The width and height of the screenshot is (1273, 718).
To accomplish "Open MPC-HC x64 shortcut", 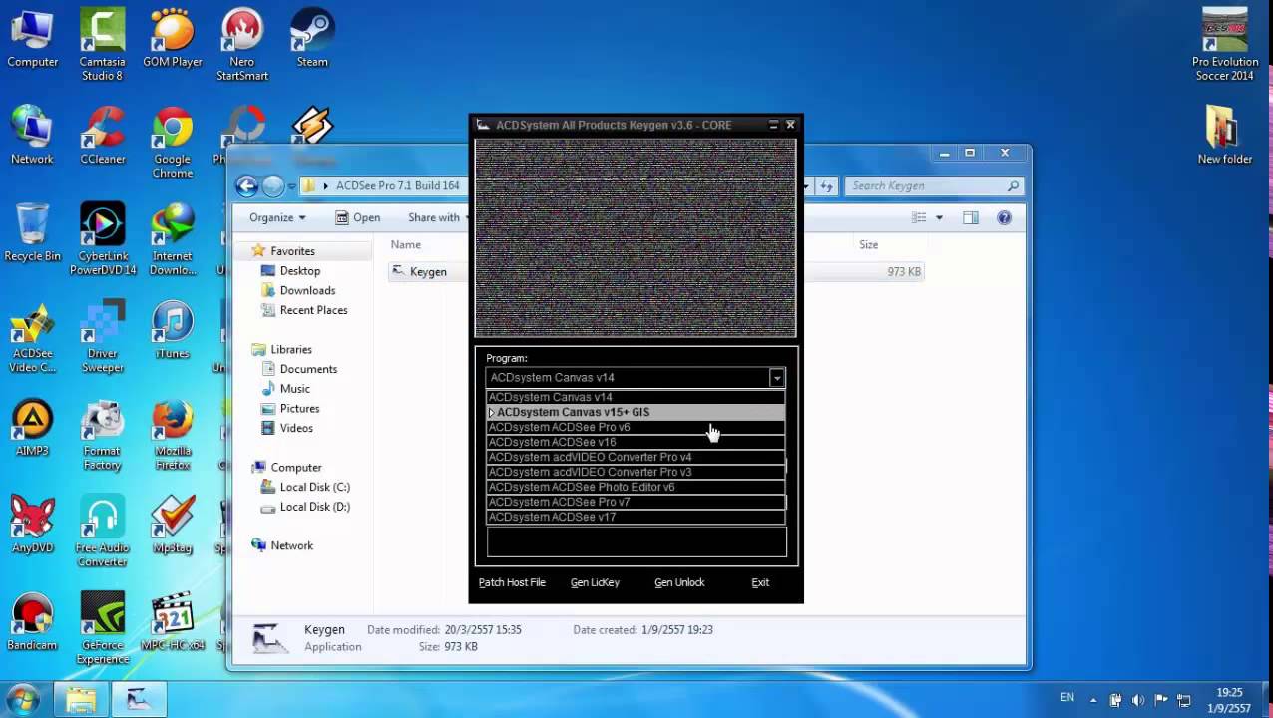I will (172, 622).
